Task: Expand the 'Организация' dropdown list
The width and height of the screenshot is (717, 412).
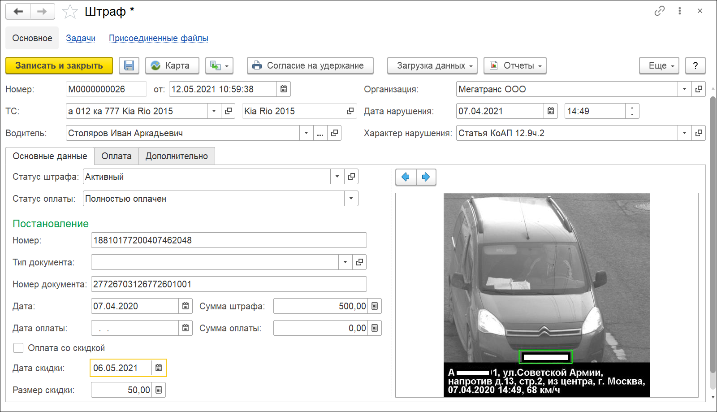Action: (x=684, y=89)
